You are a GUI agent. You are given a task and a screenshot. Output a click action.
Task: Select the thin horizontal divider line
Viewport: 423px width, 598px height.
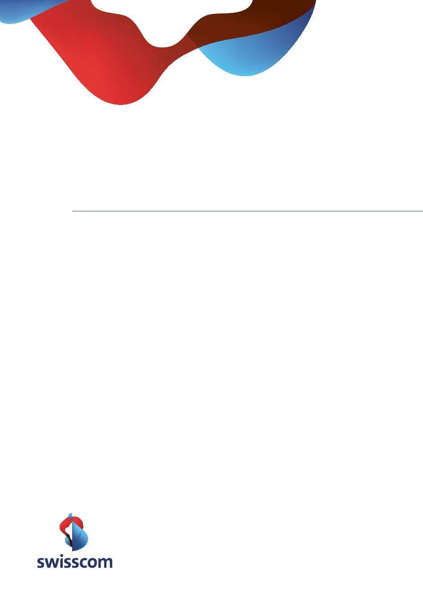tap(248, 211)
